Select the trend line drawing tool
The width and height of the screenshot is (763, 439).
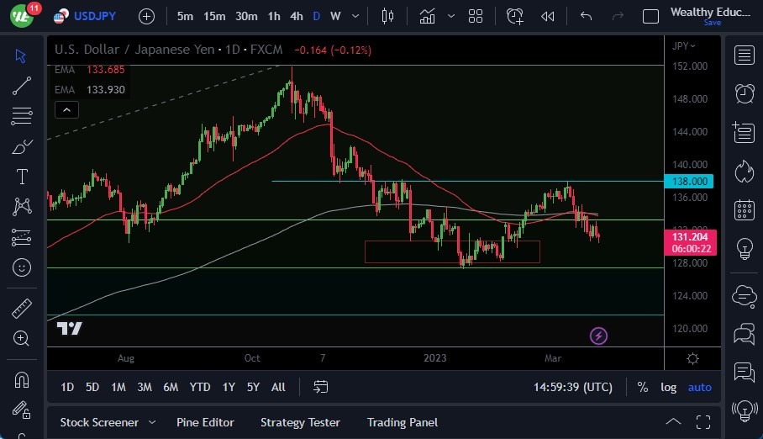(x=22, y=86)
